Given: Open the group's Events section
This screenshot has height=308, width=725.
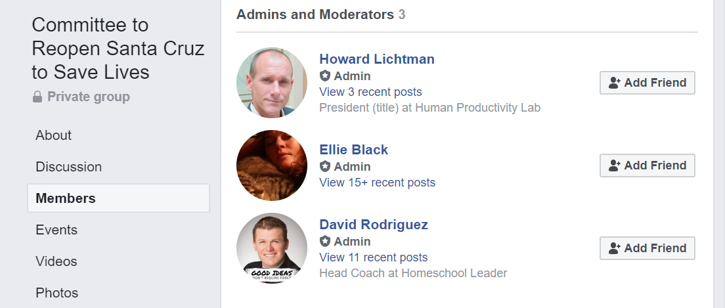Looking at the screenshot, I should 56,230.
